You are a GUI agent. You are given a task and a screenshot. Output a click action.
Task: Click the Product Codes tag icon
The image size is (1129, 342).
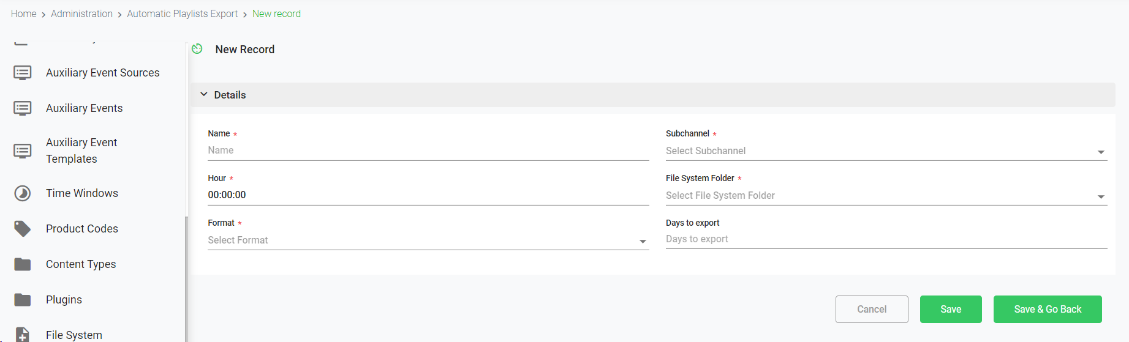coord(23,229)
